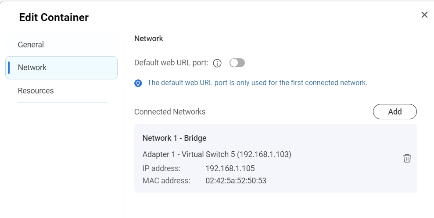
Task: Add a new connected network
Action: click(395, 112)
